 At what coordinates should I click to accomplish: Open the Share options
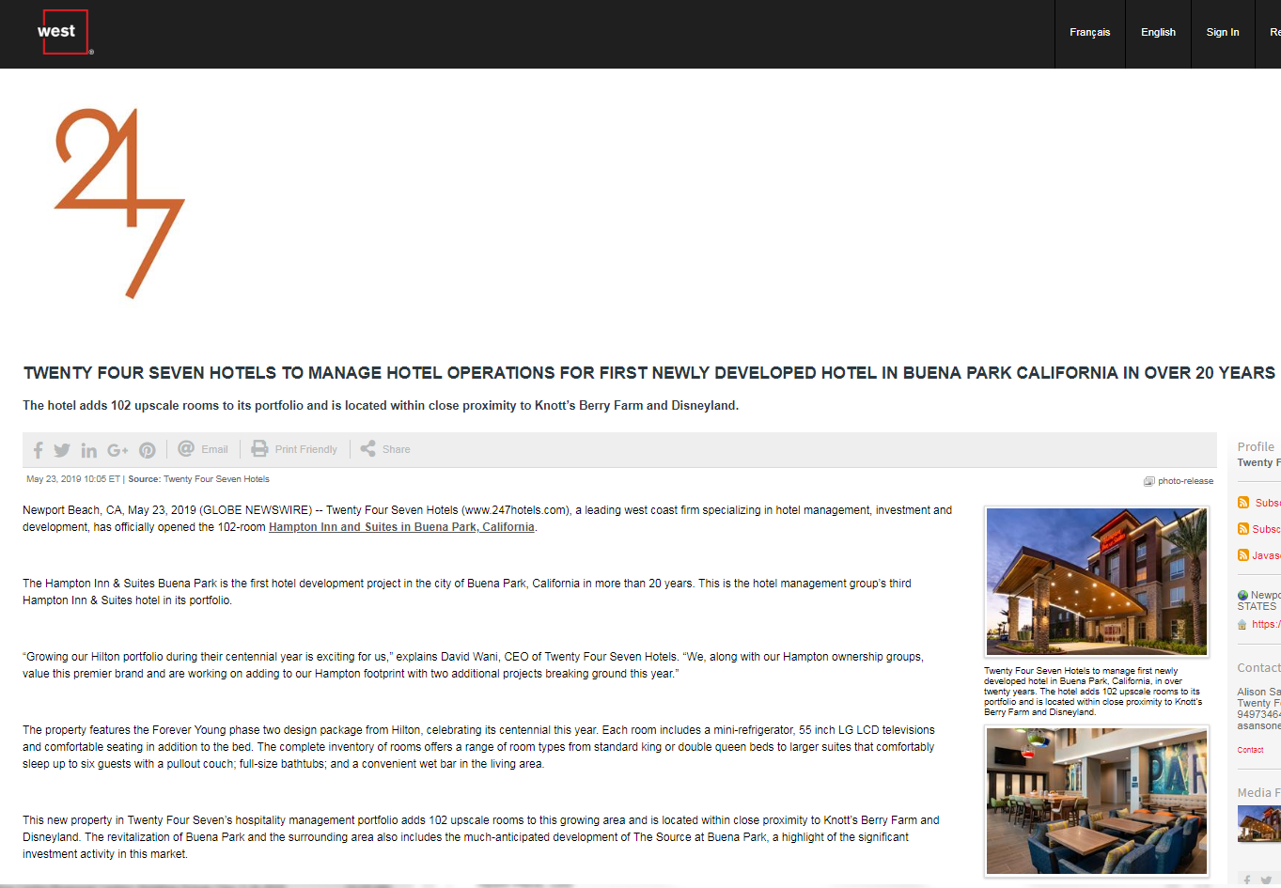pyautogui.click(x=385, y=449)
